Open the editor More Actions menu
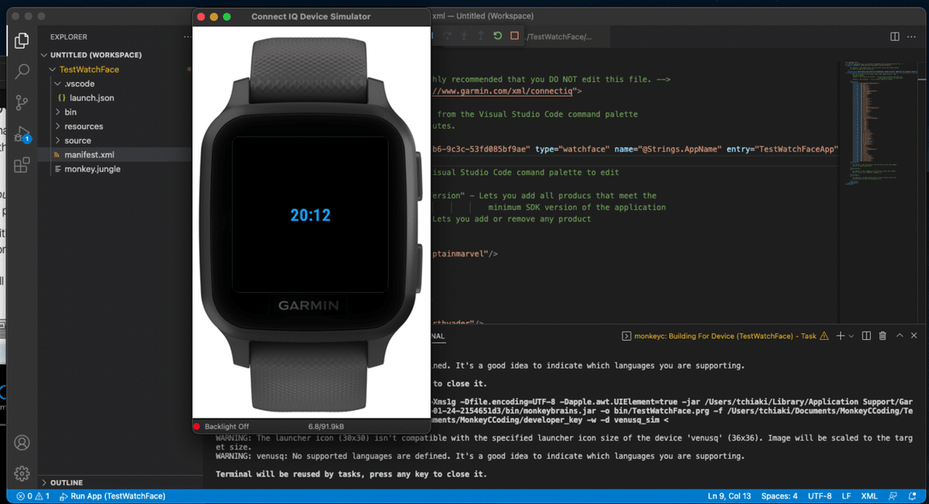The height and width of the screenshot is (504, 929). click(x=913, y=36)
